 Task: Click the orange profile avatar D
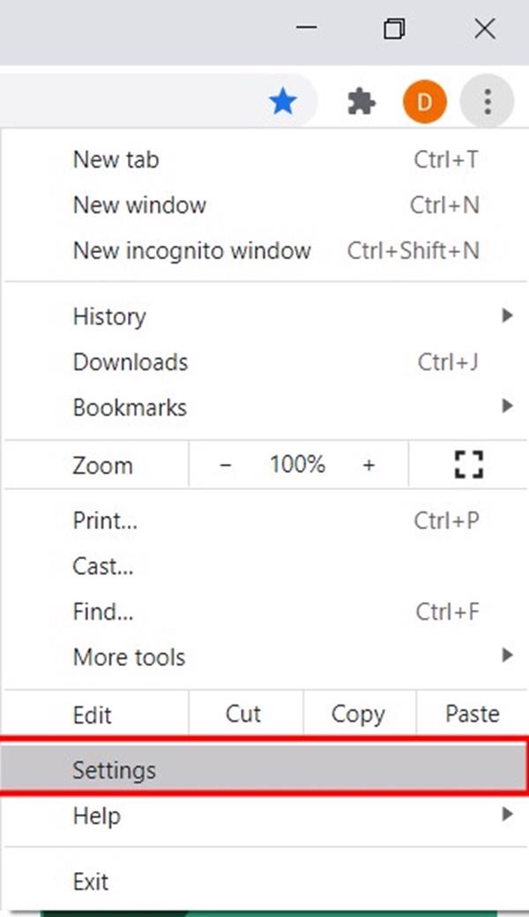[424, 103]
